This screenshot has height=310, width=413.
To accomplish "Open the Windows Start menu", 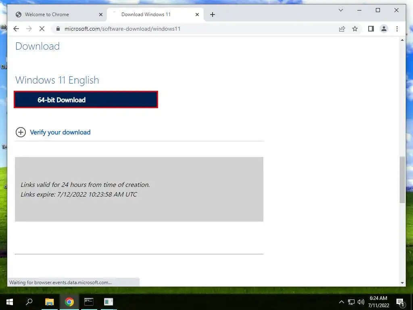I will click(x=10, y=302).
